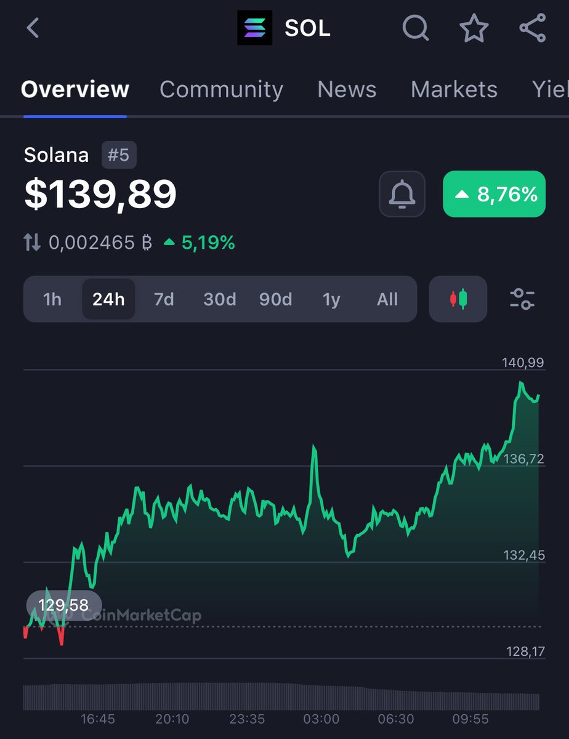This screenshot has width=569, height=739.
Task: Select the 90d time range
Action: (275, 299)
